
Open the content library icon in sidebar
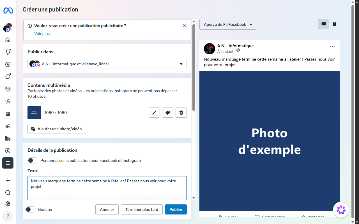pyautogui.click(x=8, y=89)
